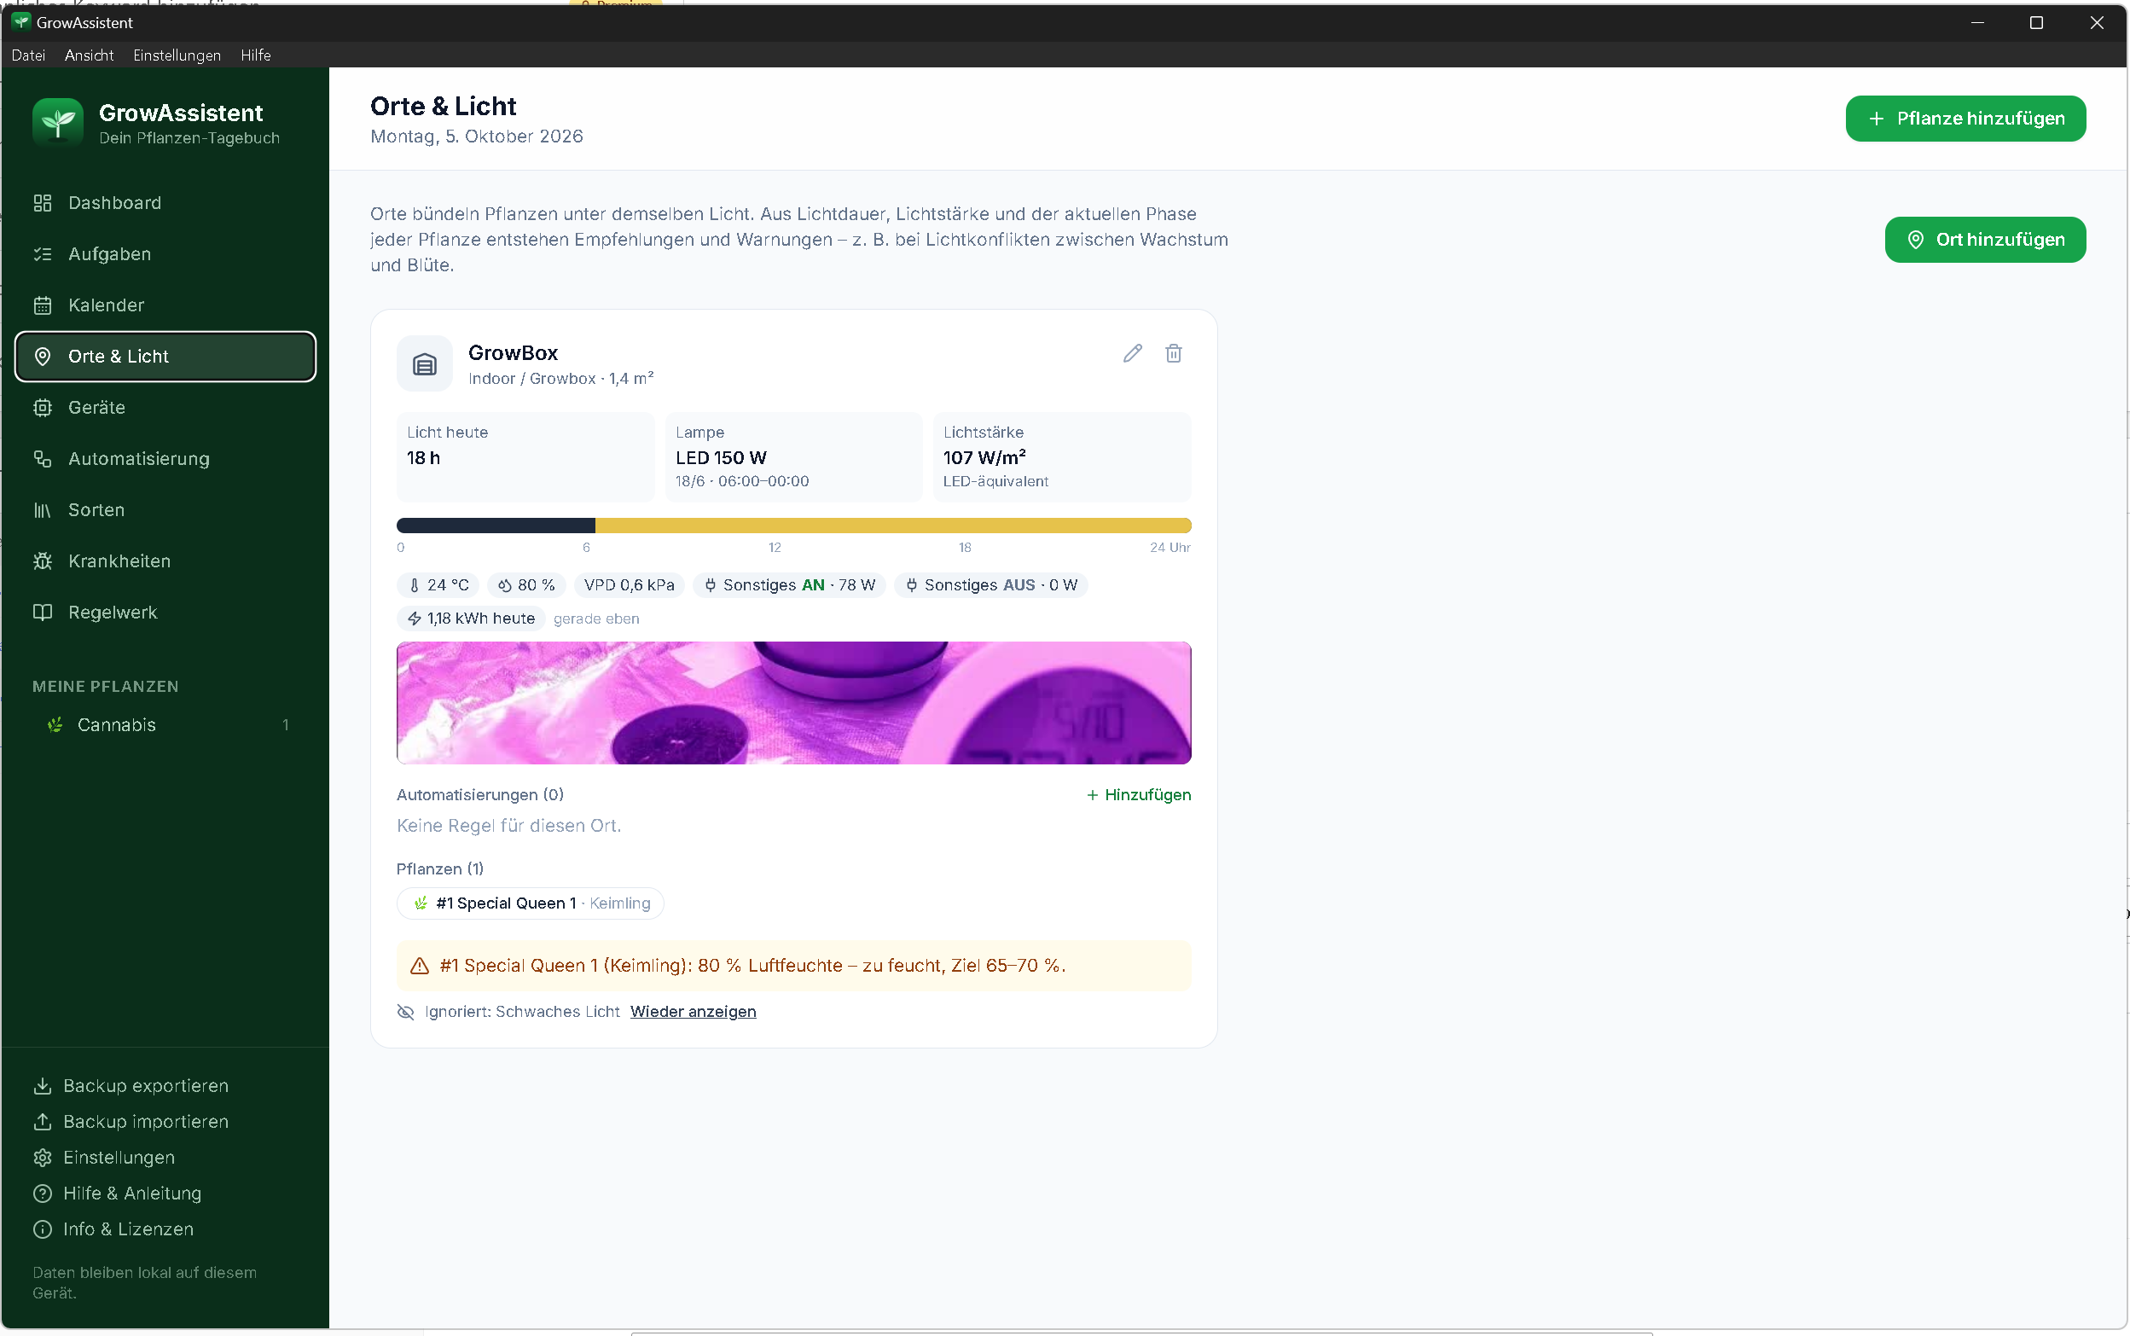Open the Regelwerk book icon

43,613
